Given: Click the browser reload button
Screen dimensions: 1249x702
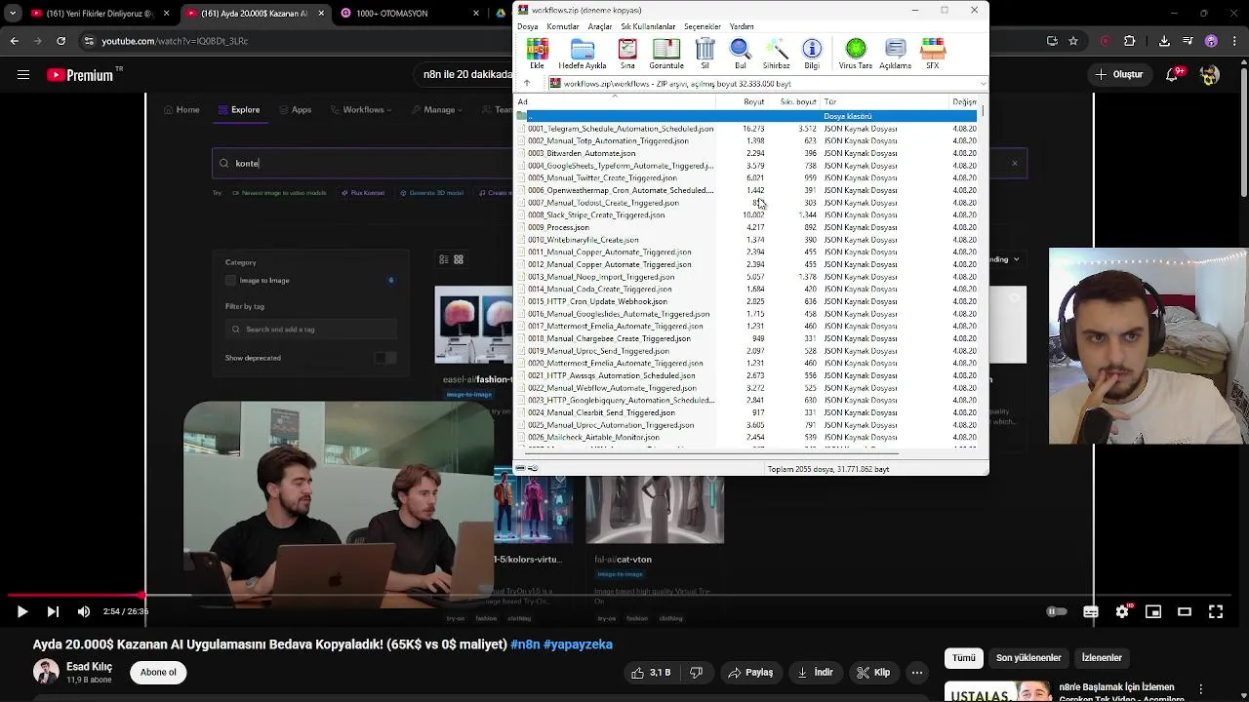Looking at the screenshot, I should pos(60,41).
